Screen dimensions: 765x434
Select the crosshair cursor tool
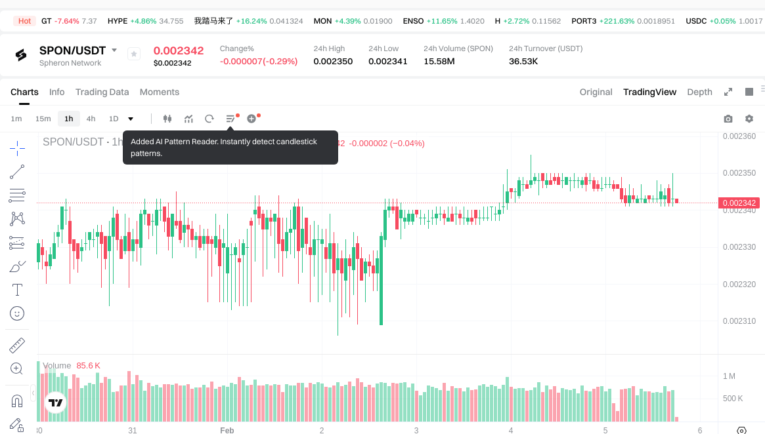[x=17, y=148]
